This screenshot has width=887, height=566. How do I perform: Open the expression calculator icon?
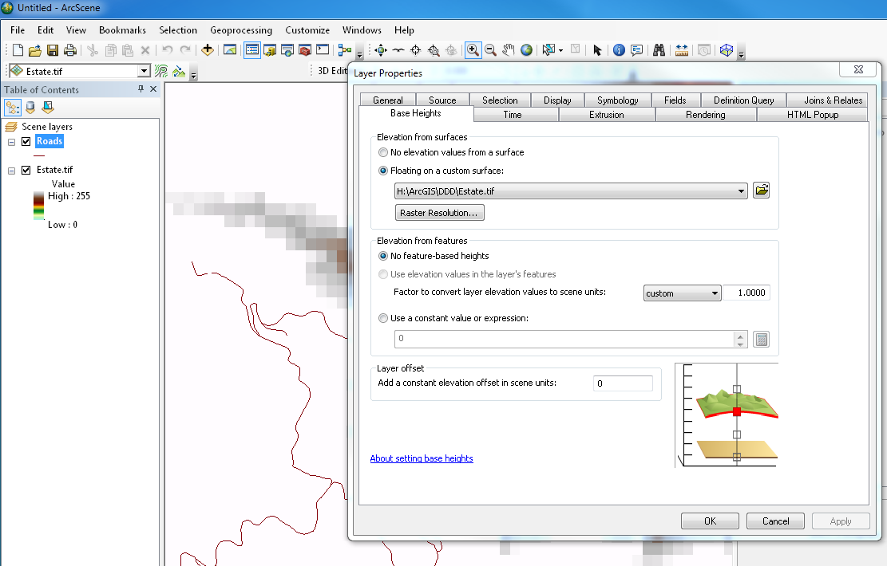762,339
